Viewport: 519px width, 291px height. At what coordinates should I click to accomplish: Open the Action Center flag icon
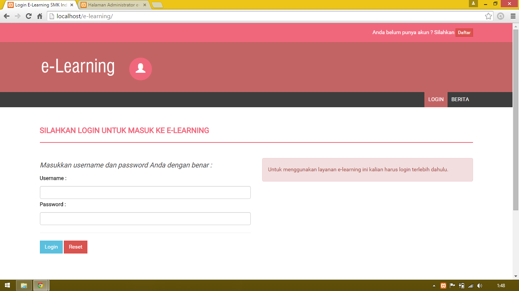452,286
